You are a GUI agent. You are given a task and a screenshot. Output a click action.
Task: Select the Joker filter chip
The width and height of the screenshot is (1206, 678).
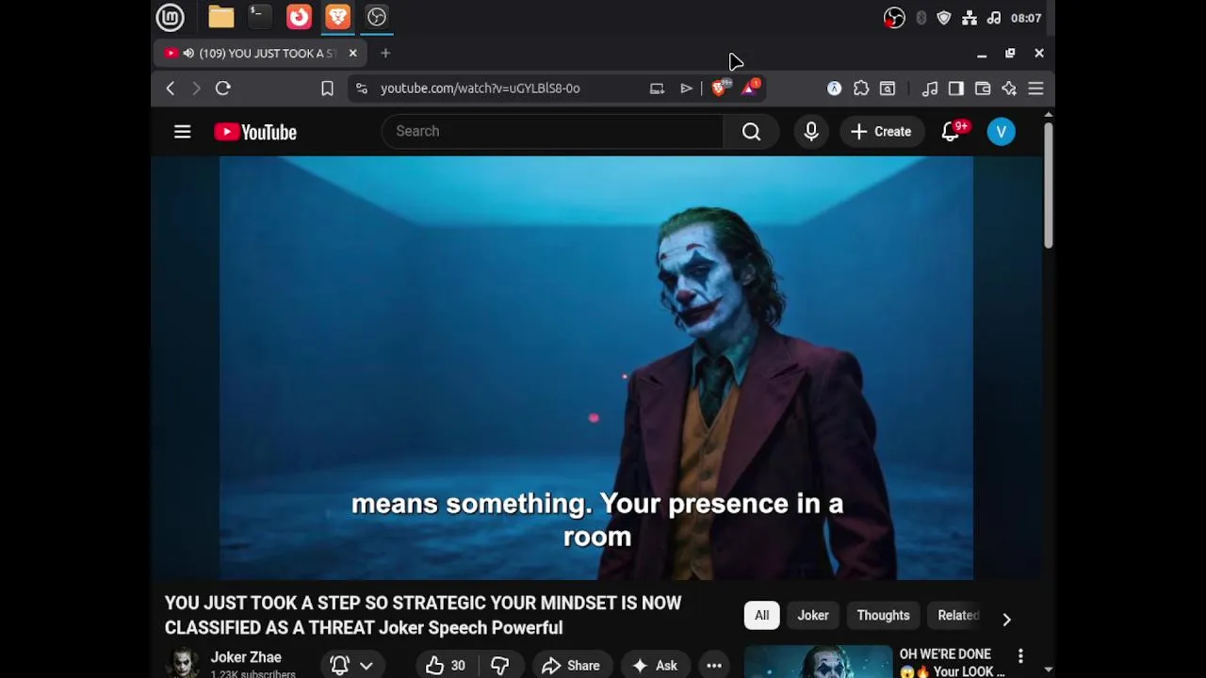(x=813, y=616)
